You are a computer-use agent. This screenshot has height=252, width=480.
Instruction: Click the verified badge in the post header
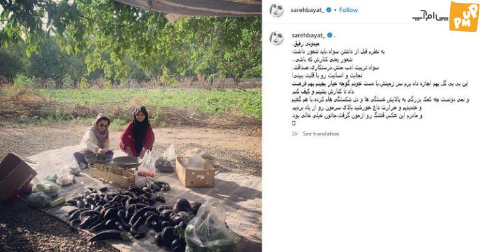[329, 10]
